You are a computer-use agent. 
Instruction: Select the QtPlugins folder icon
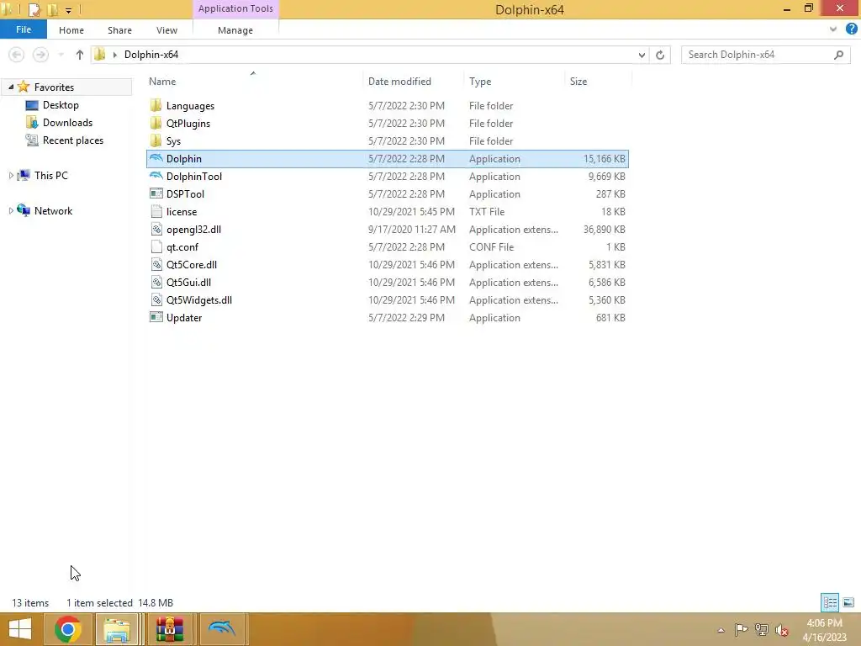[x=156, y=123]
